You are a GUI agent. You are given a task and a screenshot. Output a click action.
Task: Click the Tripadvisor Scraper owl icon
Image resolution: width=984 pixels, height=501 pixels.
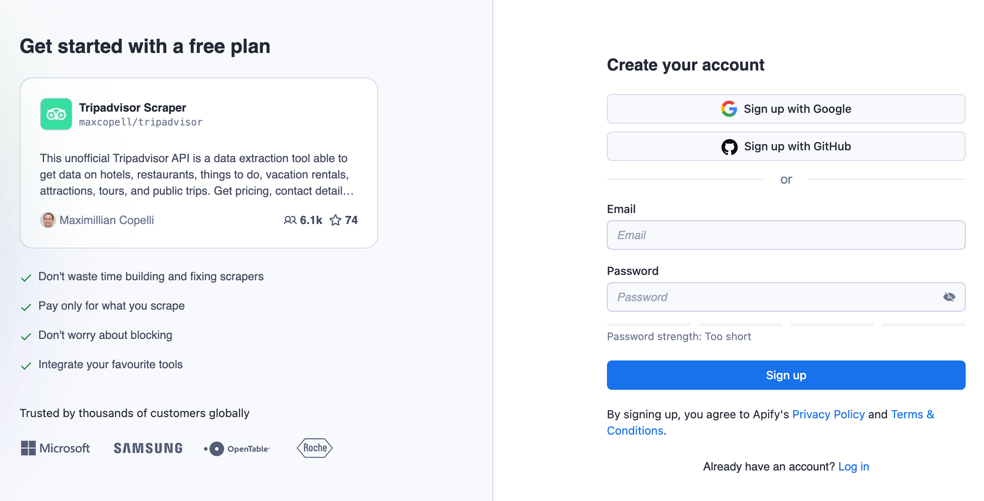(56, 114)
